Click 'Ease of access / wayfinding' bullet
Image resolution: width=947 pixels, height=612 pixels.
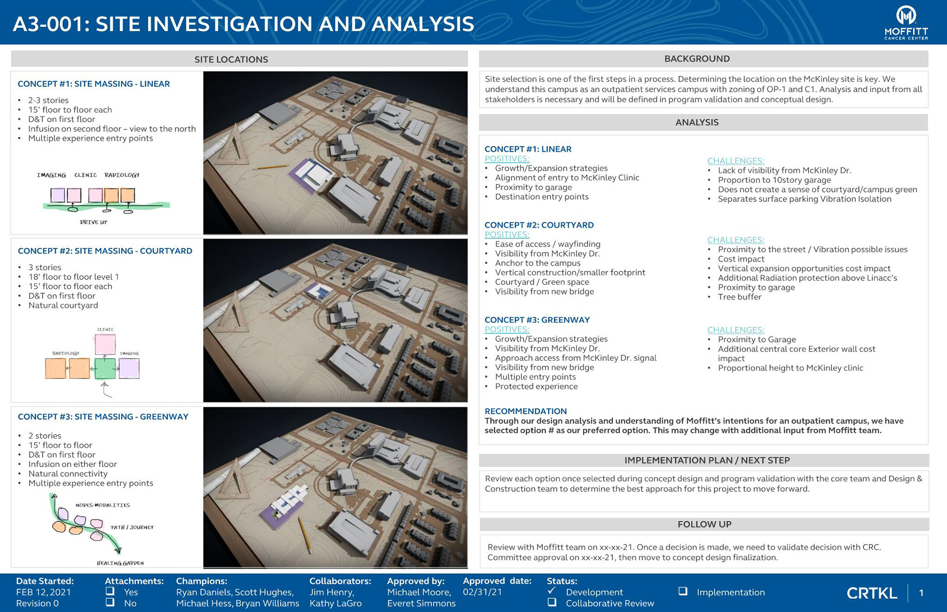tap(547, 244)
